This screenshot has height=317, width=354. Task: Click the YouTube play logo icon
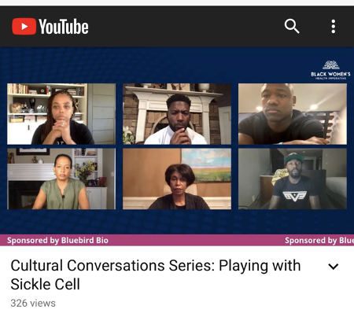(24, 26)
